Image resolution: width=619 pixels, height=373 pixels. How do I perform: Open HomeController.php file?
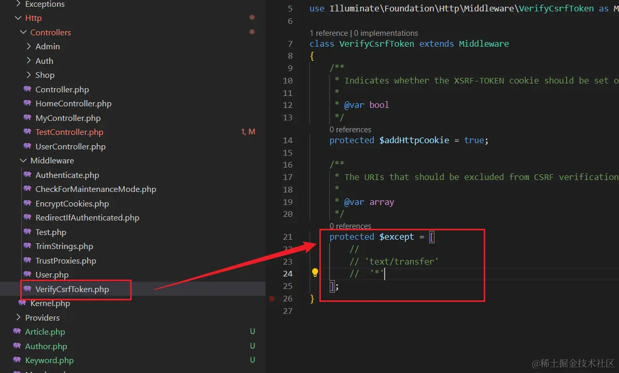(74, 104)
